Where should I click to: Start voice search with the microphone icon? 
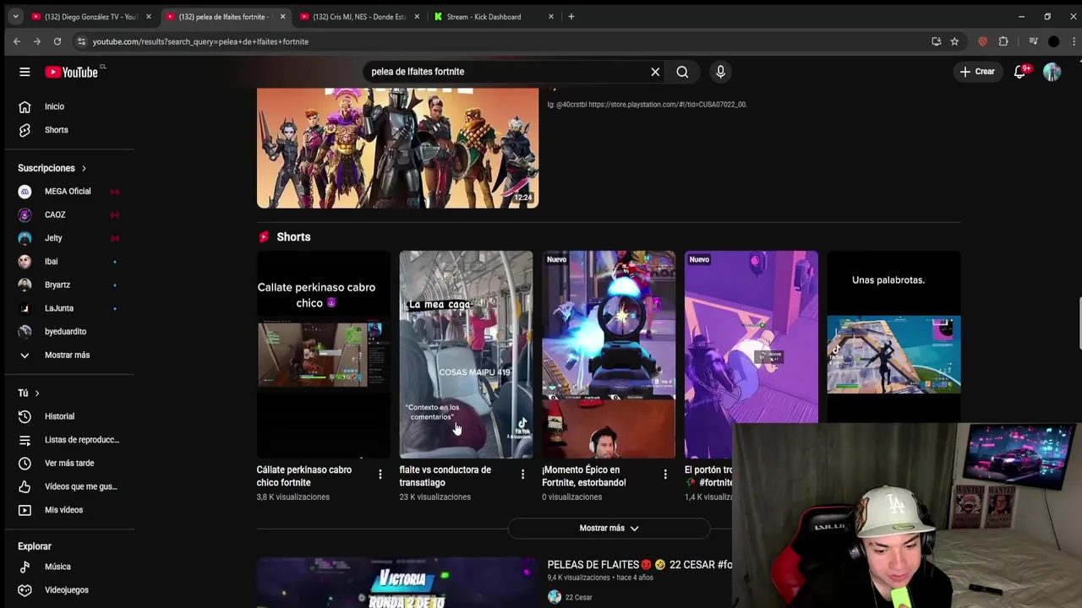720,72
